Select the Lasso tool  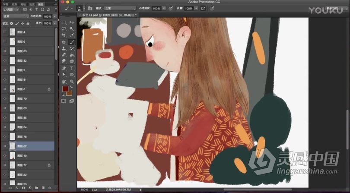click(64, 29)
